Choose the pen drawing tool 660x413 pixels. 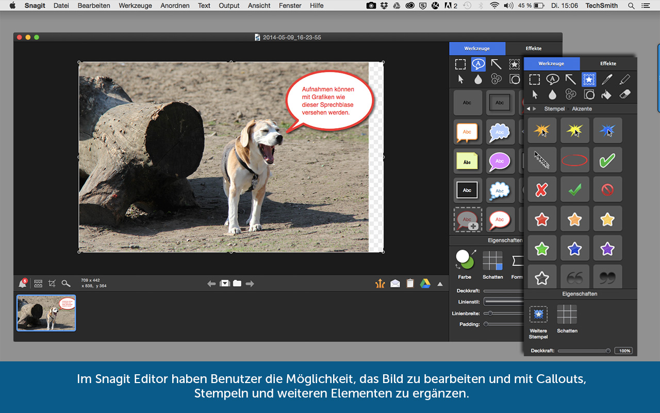[607, 79]
